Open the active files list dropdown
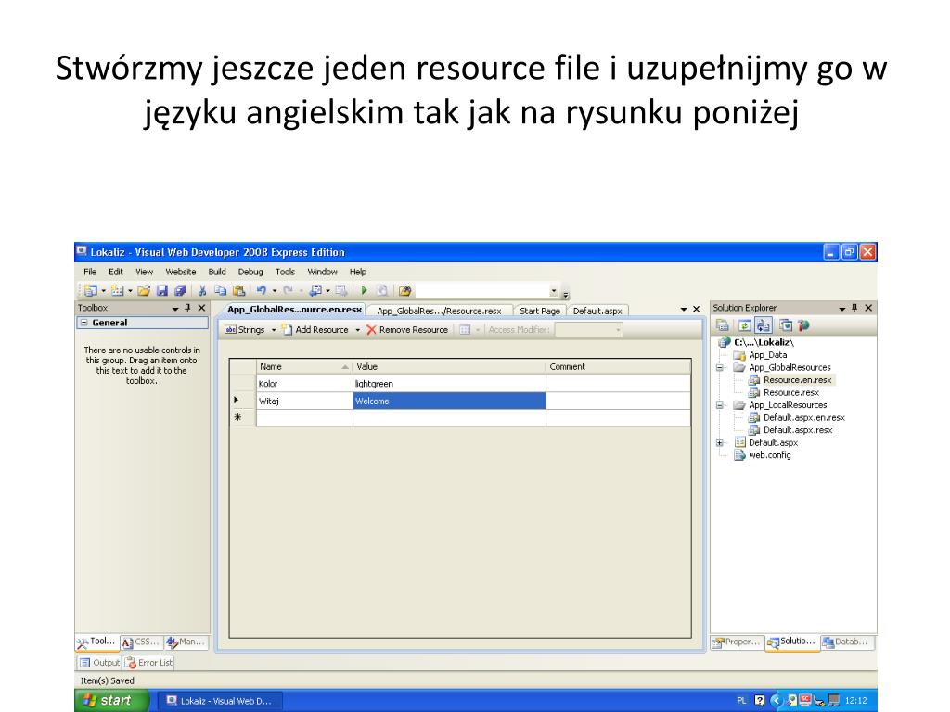The width and height of the screenshot is (950, 712). click(x=684, y=309)
